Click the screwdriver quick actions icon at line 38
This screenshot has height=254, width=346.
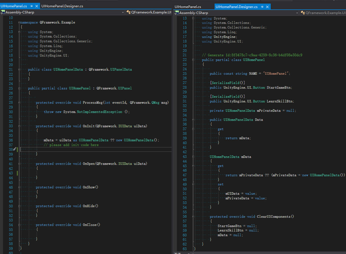pos(15,149)
